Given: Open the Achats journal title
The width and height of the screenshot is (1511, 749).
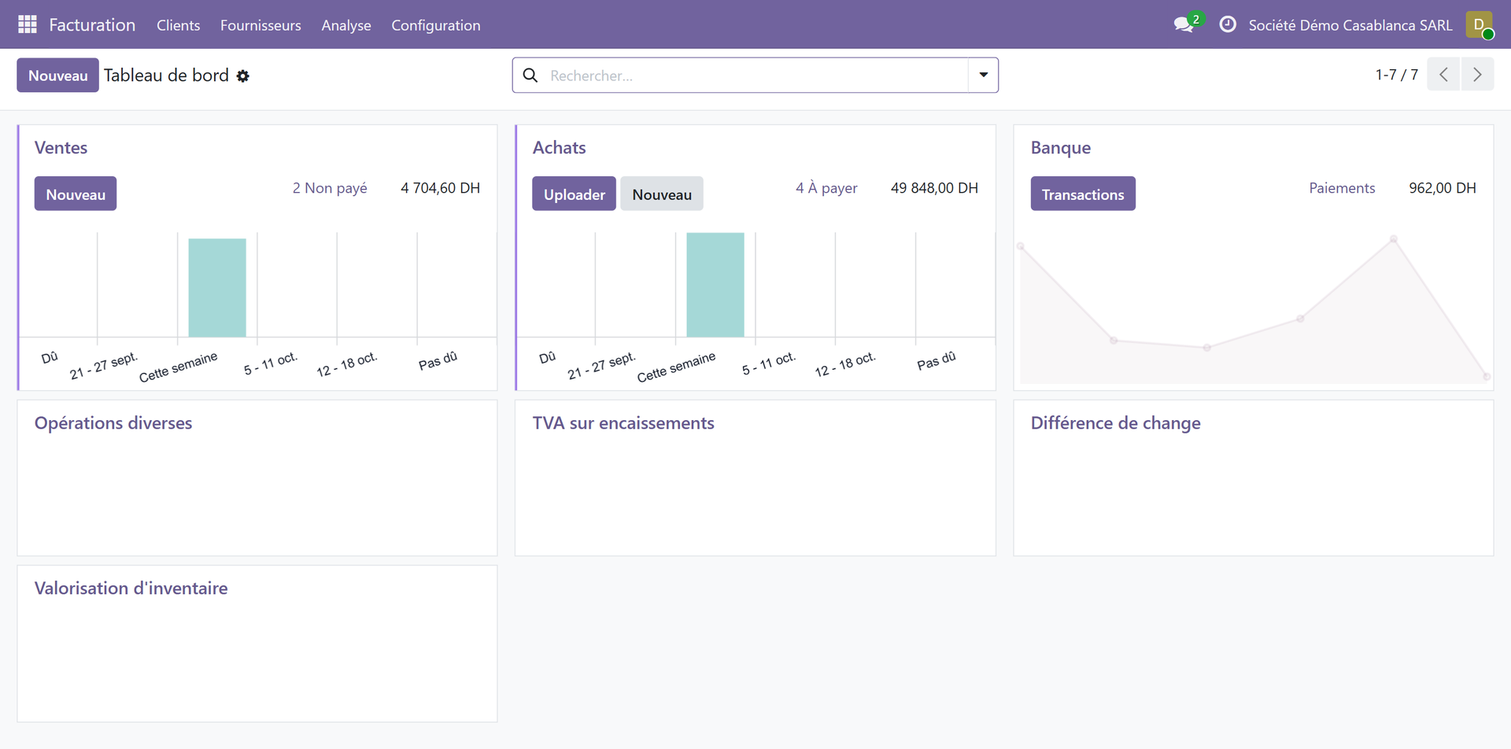Looking at the screenshot, I should pyautogui.click(x=560, y=148).
